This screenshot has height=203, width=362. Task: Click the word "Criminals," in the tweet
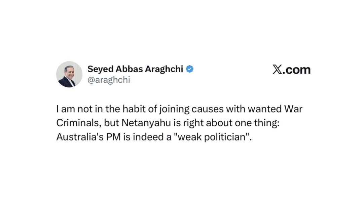[x=79, y=123]
